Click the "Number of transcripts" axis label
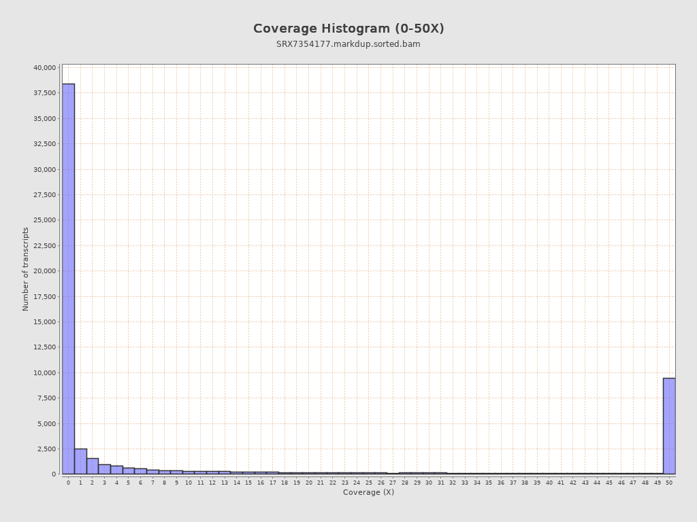The width and height of the screenshot is (697, 522). pyautogui.click(x=26, y=269)
